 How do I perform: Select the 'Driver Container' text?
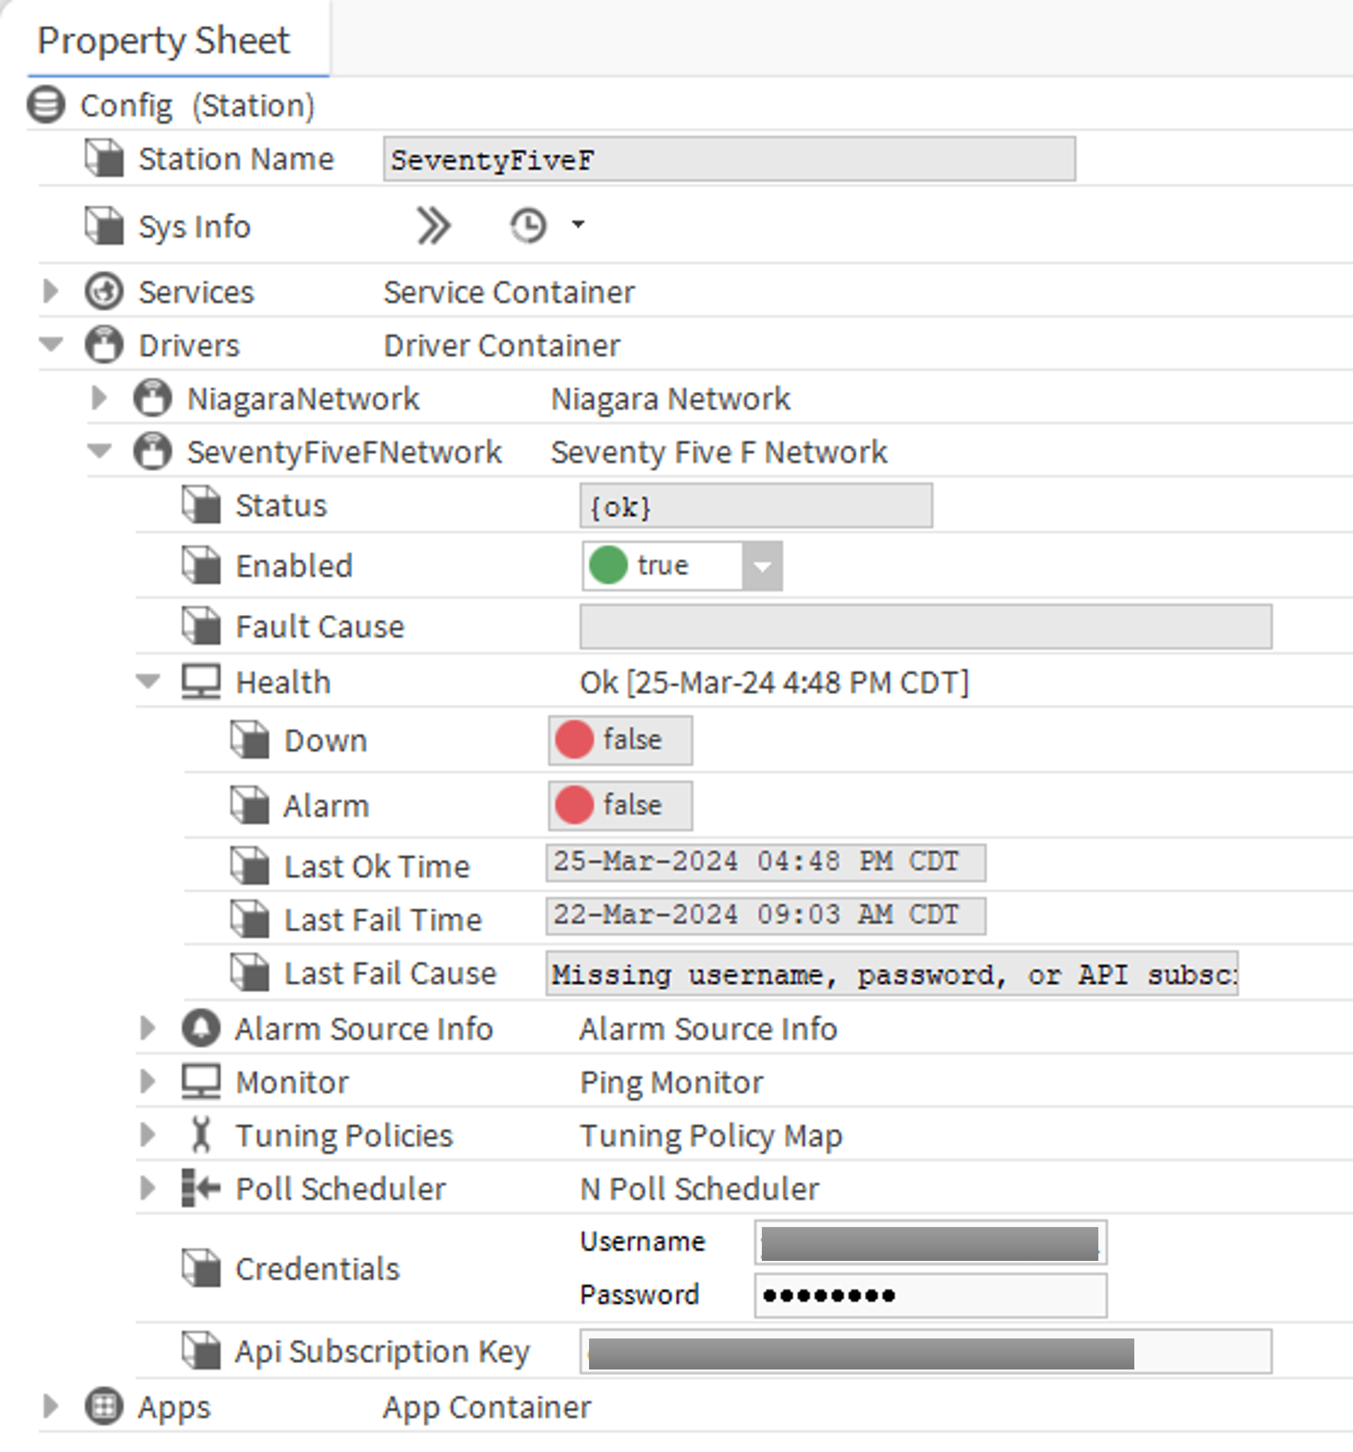coord(502,346)
